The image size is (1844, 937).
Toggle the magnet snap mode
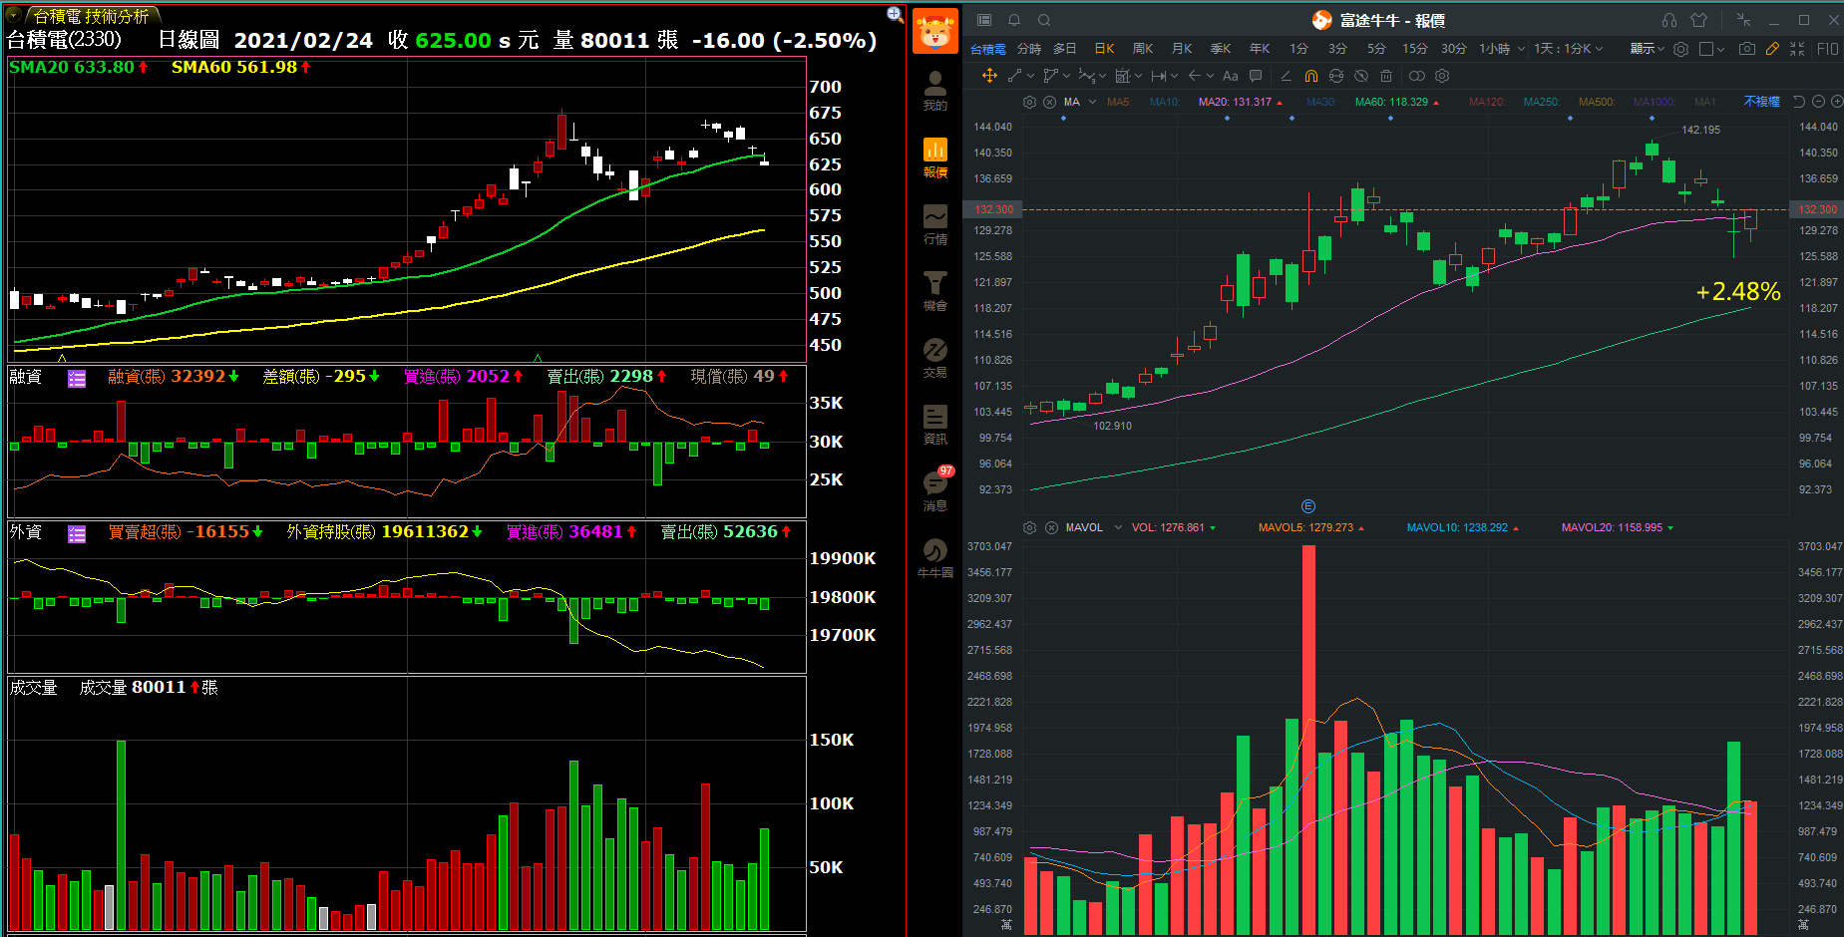(1311, 76)
